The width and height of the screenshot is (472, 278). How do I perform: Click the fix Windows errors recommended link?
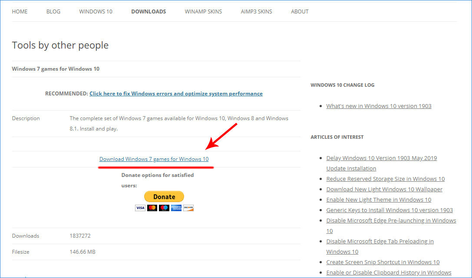click(x=176, y=94)
